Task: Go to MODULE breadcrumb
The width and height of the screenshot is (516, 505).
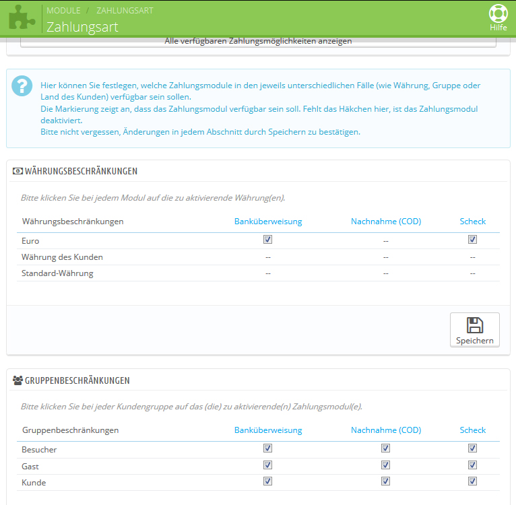Action: [x=63, y=11]
